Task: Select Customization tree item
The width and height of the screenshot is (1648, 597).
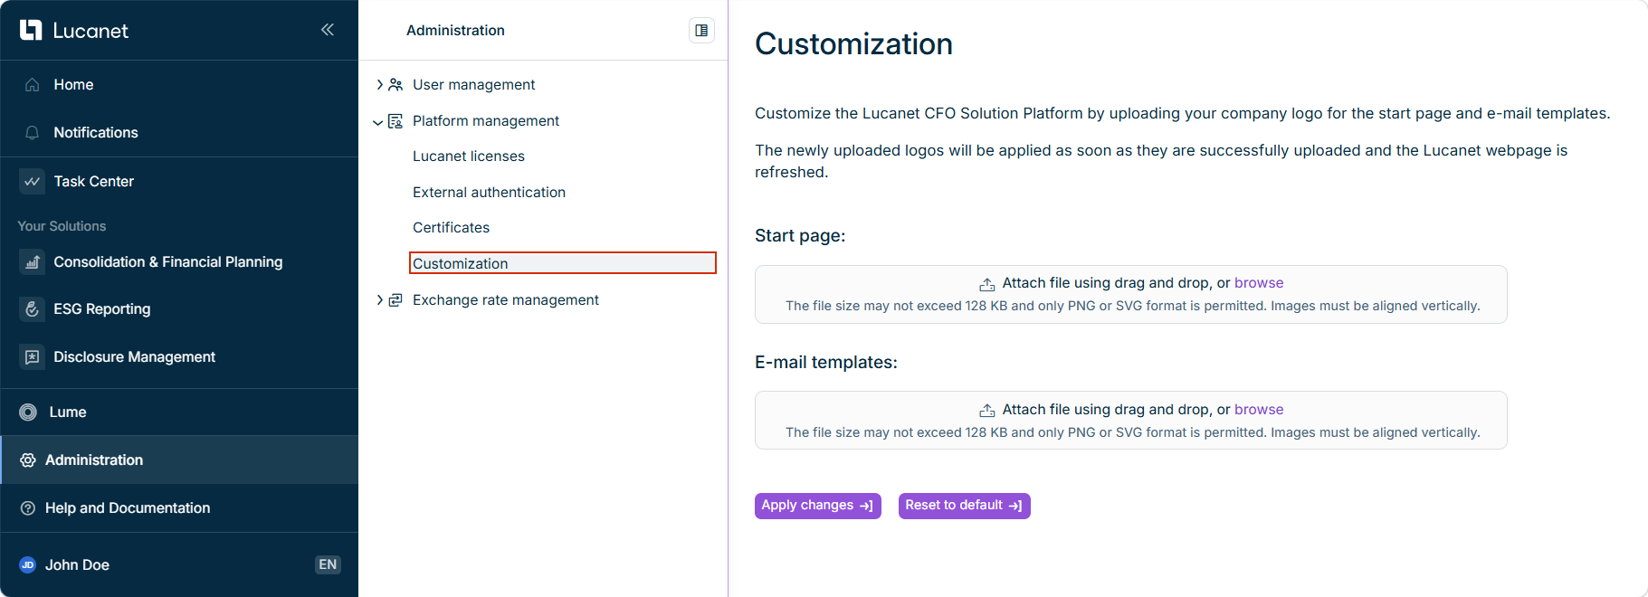Action: (562, 263)
